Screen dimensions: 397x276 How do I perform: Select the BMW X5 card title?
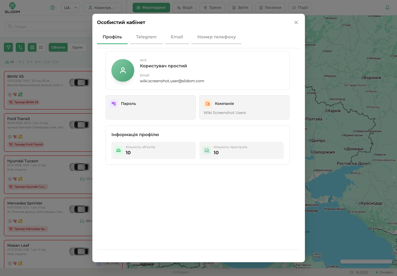[15, 76]
